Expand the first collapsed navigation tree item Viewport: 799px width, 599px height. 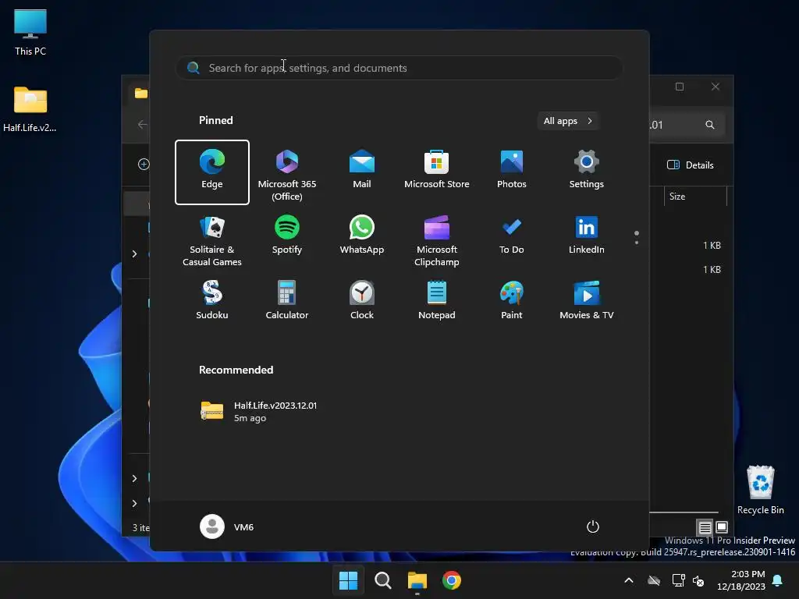(x=134, y=253)
